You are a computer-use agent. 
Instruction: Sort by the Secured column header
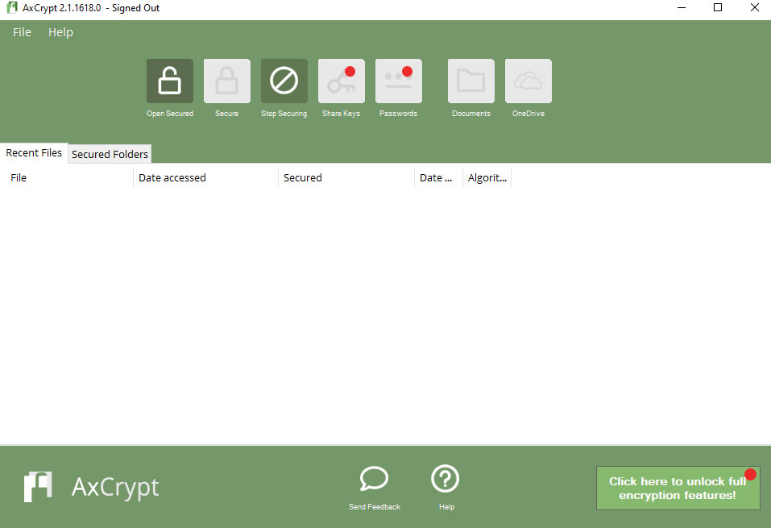346,177
